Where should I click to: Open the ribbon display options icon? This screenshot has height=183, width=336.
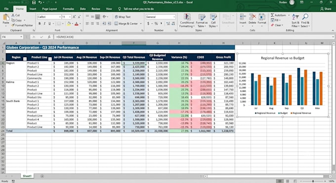tap(302, 2)
